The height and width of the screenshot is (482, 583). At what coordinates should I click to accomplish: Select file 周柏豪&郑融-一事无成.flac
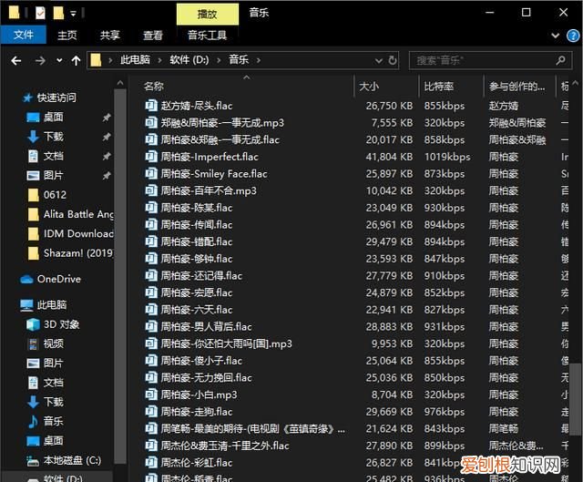point(220,139)
